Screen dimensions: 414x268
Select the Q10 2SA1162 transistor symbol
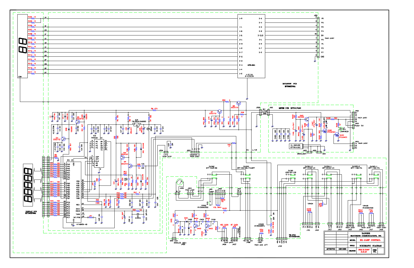[x=123, y=158]
